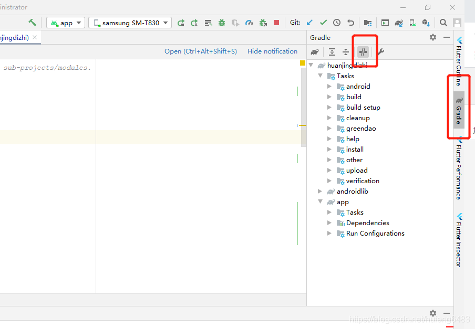Open the Flutter Inspector side tab
The image size is (475, 329).
(x=459, y=240)
